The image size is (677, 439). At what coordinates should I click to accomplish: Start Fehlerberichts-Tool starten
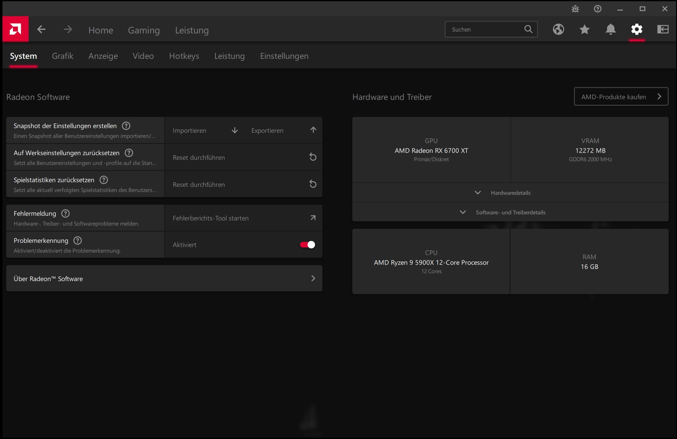click(243, 218)
